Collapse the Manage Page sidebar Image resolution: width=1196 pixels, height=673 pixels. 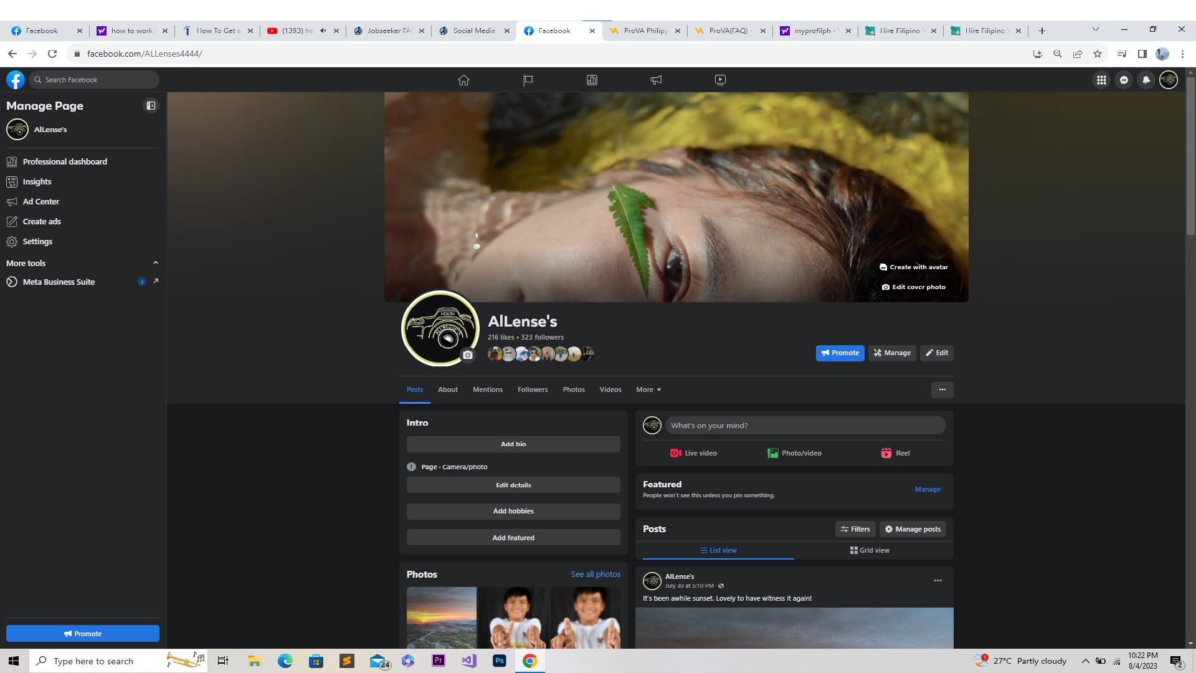pos(151,106)
